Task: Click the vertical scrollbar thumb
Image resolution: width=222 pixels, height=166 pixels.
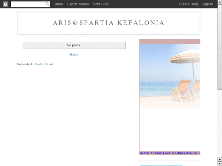Action: pyautogui.click(x=220, y=47)
